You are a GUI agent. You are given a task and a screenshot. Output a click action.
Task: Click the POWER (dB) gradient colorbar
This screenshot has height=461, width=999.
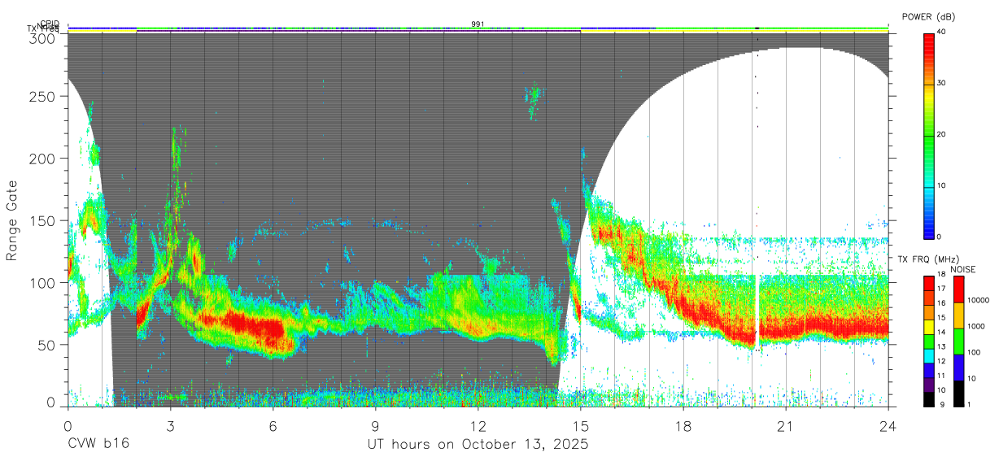(x=929, y=135)
